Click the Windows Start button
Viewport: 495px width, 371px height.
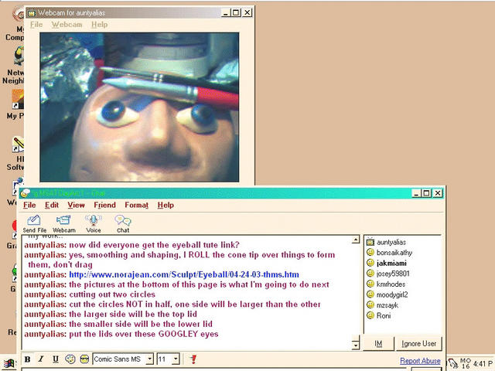point(9,365)
